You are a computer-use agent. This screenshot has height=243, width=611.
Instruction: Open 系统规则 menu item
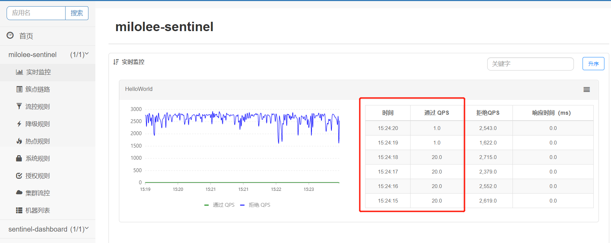[x=48, y=159]
